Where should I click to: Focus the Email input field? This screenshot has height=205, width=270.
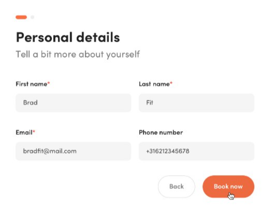[x=73, y=151]
